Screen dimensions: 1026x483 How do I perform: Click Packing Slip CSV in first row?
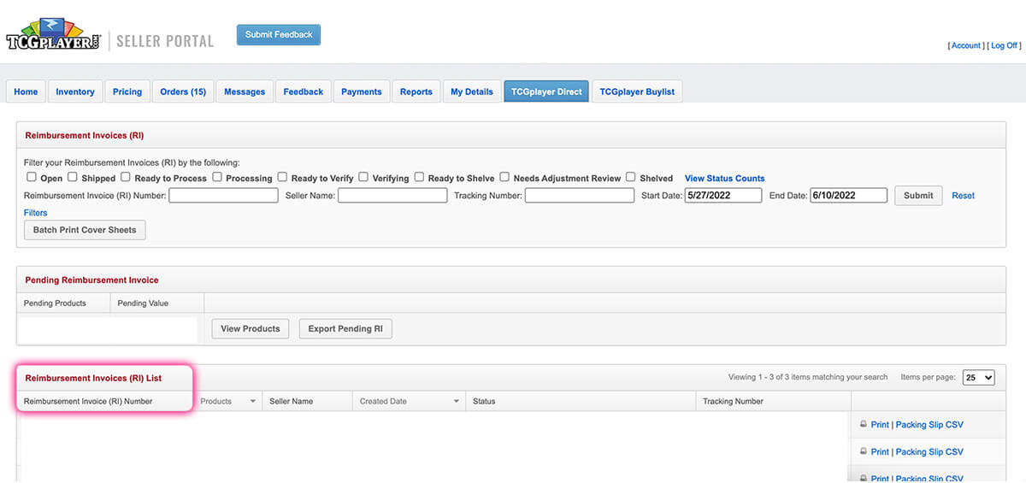coord(929,425)
